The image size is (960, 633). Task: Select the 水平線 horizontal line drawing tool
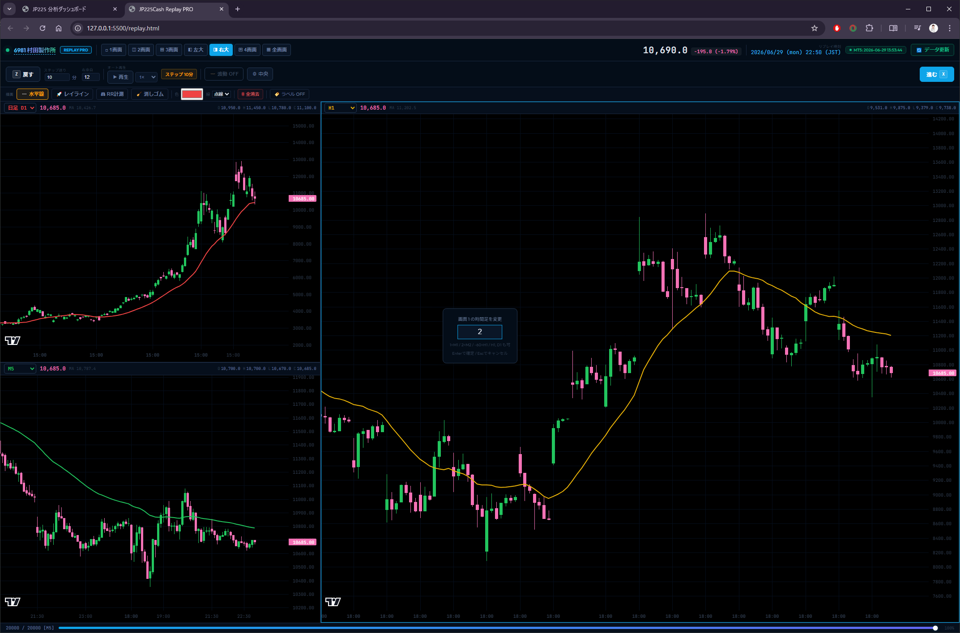pos(33,94)
